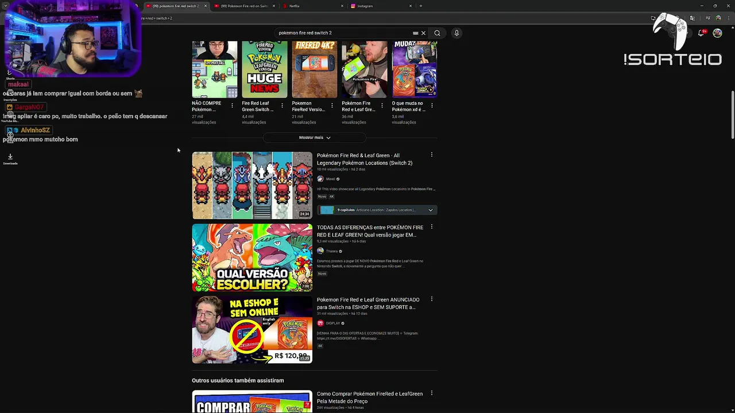
Task: Switch to 'Pokemon Fire red on Switch' tab
Action: pyautogui.click(x=244, y=6)
